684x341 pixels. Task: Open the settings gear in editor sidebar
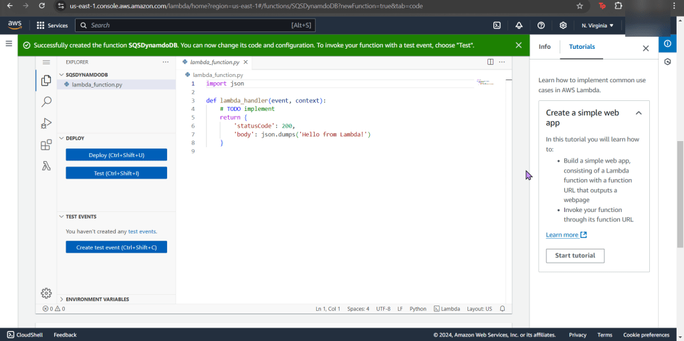point(46,293)
